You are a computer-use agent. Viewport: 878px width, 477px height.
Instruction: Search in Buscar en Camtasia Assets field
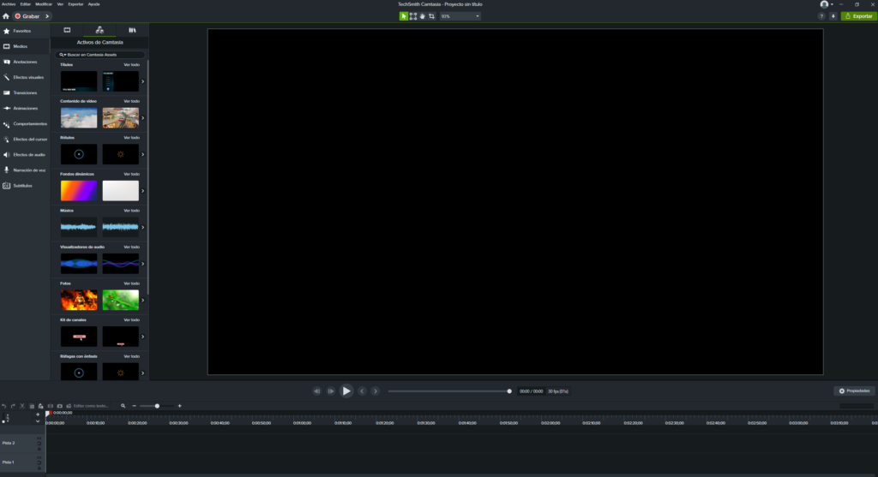(100, 55)
